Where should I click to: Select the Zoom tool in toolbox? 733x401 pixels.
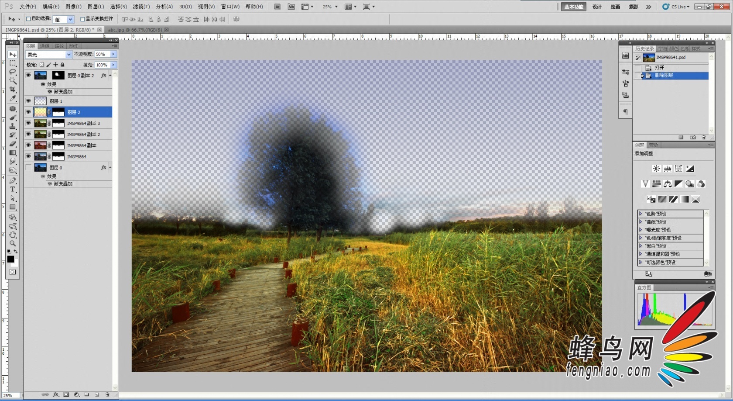(13, 243)
